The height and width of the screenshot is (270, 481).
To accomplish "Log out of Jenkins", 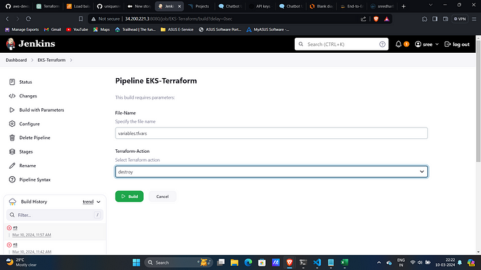I will pyautogui.click(x=457, y=44).
